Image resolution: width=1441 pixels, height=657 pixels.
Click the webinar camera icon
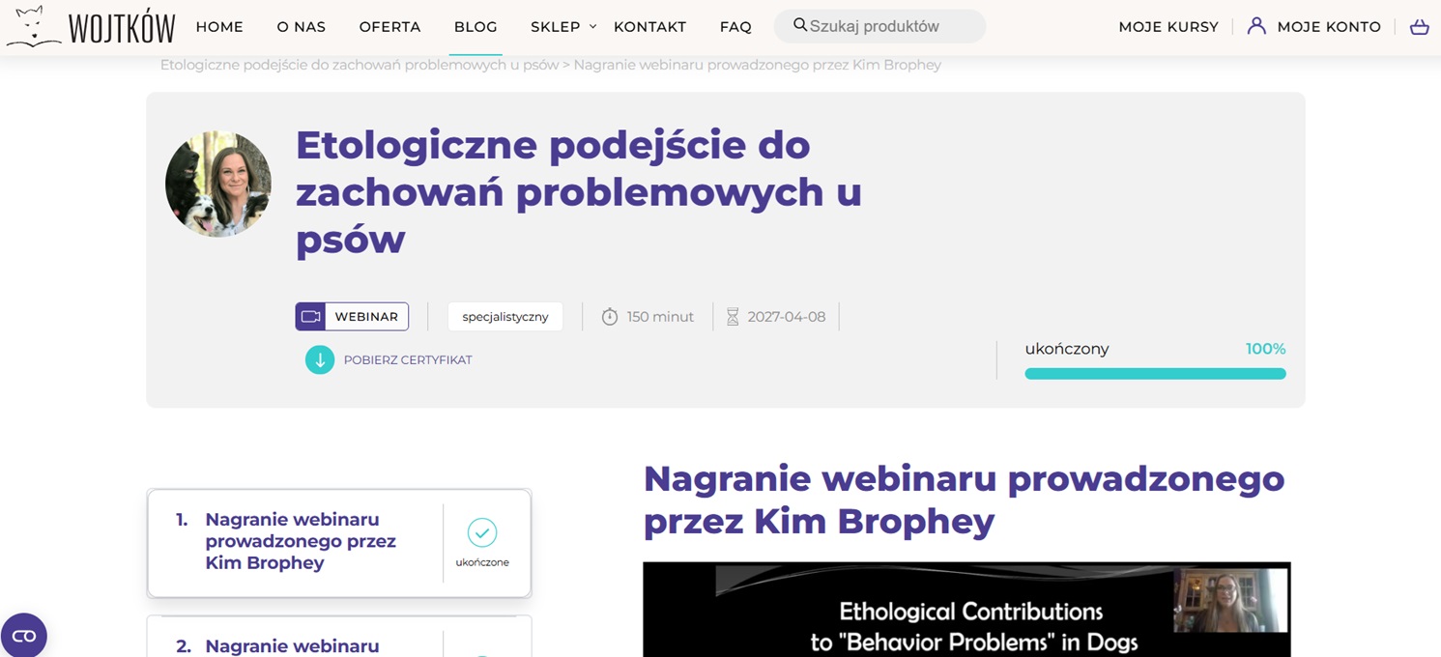point(310,317)
